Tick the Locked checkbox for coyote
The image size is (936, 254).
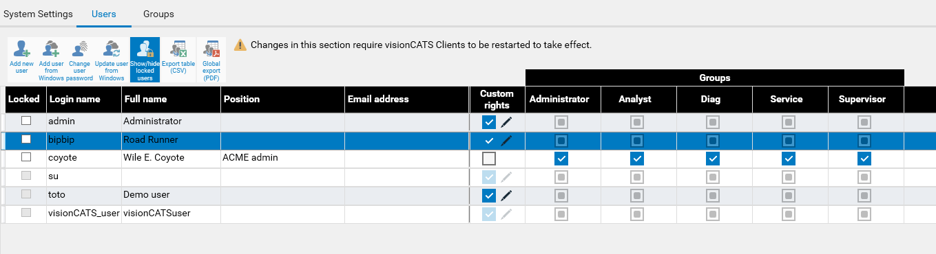point(26,157)
